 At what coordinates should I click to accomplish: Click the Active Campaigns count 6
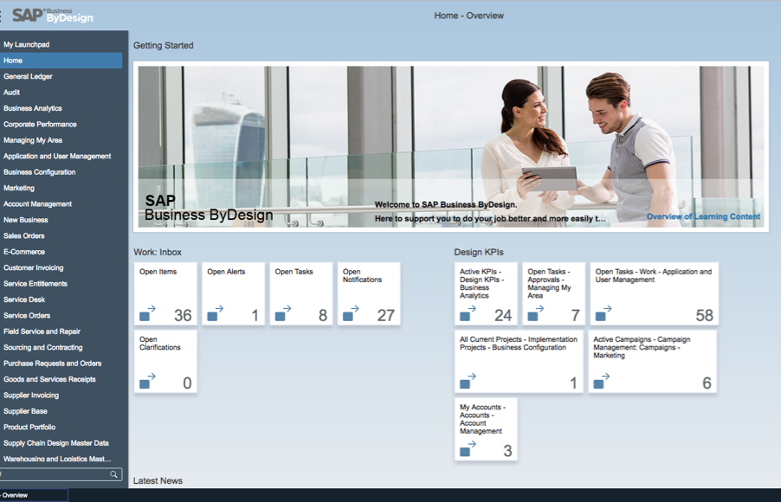(x=707, y=383)
